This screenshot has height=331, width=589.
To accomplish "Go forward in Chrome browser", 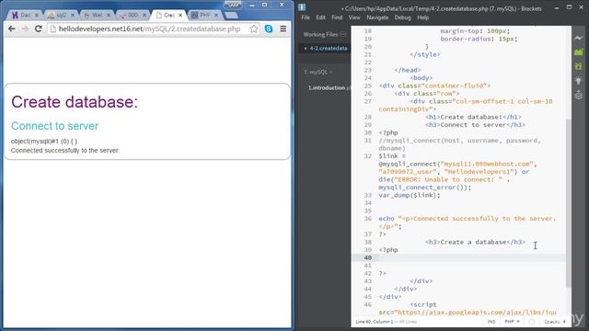I will pyautogui.click(x=25, y=29).
